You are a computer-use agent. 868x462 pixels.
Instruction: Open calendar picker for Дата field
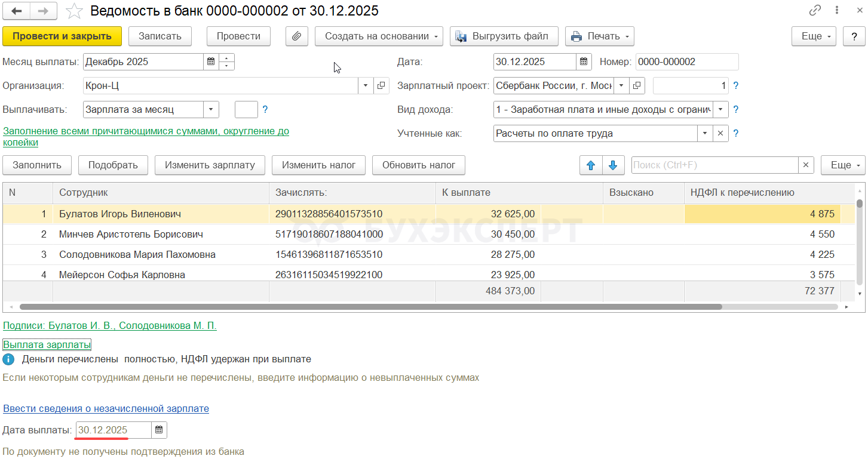(x=584, y=61)
